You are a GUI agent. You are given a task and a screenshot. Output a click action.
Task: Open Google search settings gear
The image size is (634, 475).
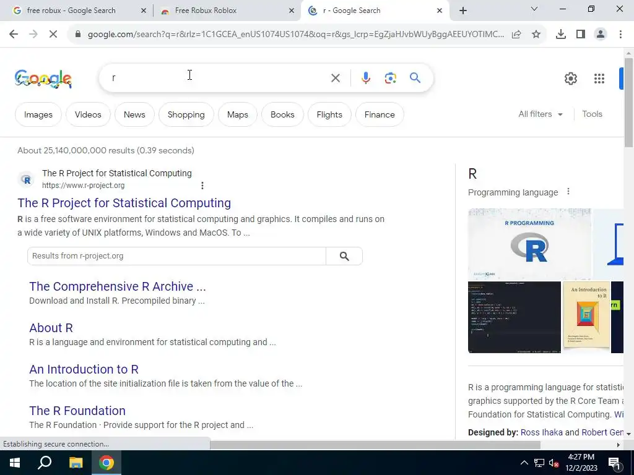[570, 79]
